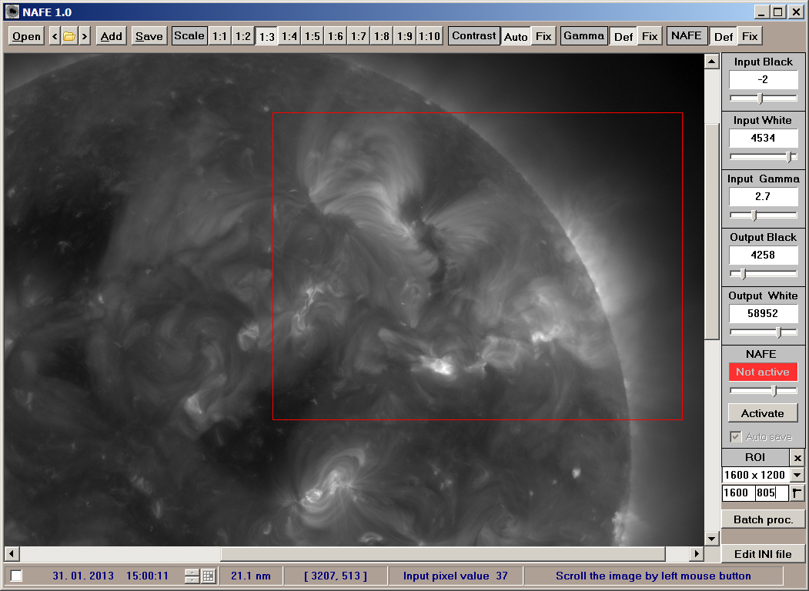This screenshot has height=591, width=809.
Task: Click the Input White value field
Action: (763, 139)
